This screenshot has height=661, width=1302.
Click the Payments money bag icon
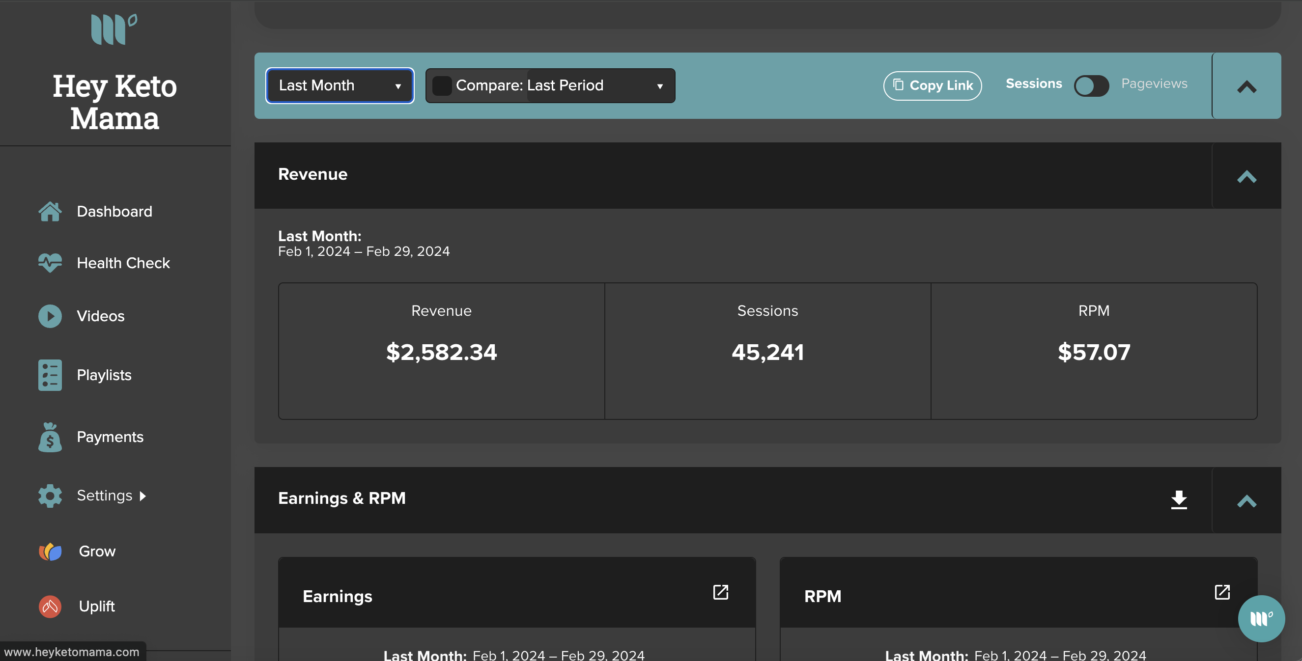[x=50, y=437]
